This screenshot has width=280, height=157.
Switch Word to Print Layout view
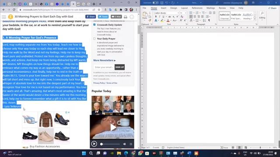(239, 147)
